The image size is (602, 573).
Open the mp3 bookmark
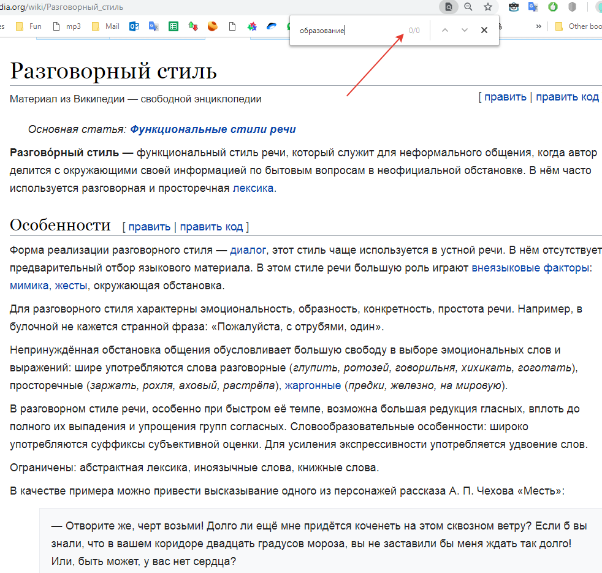pyautogui.click(x=67, y=26)
